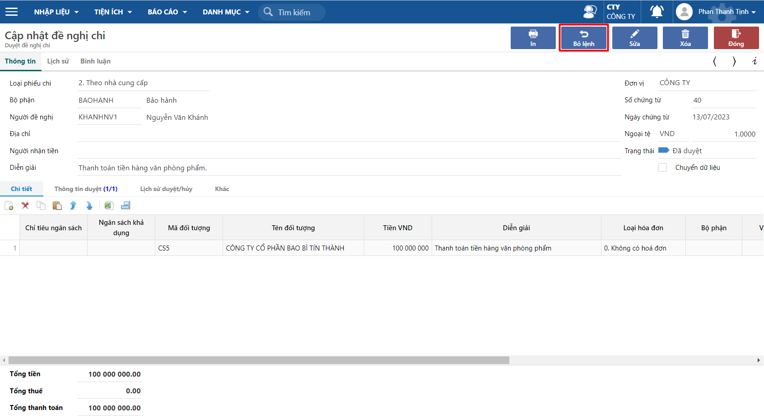Switch to the Lịch sử tab
This screenshot has width=764, height=419.
pyautogui.click(x=58, y=61)
